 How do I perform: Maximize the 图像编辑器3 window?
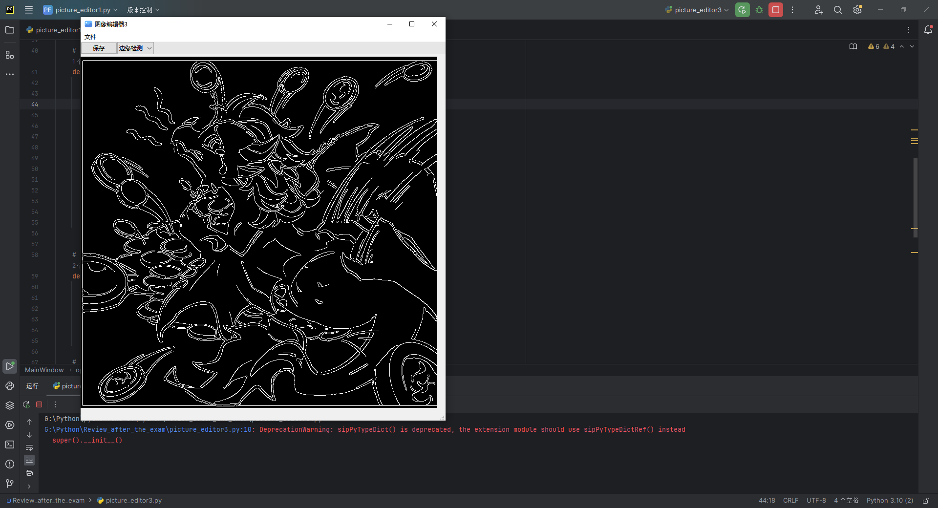point(412,24)
